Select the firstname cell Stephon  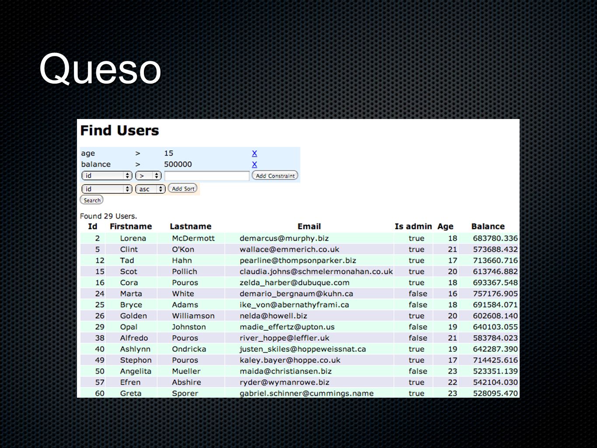(x=136, y=360)
